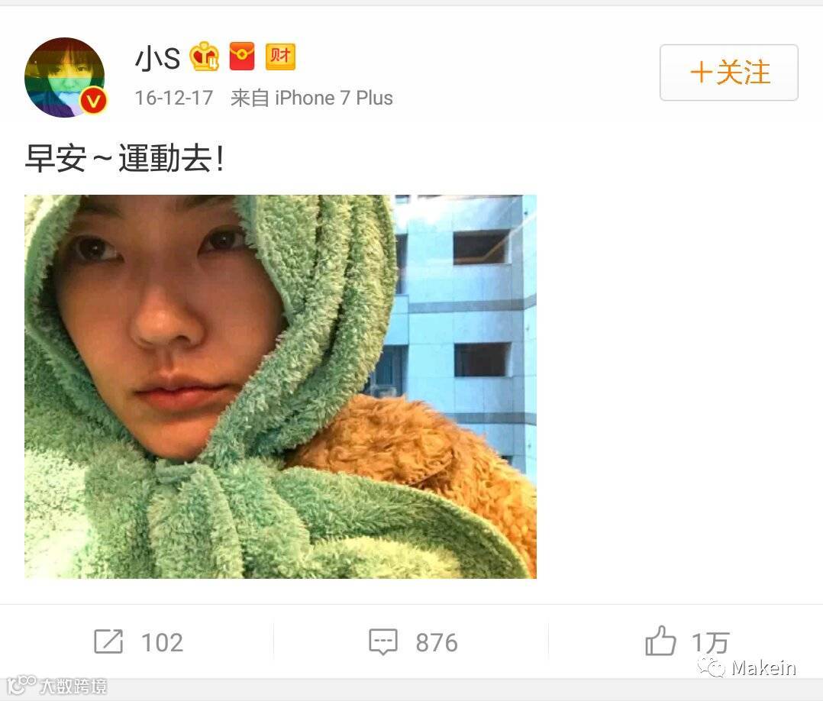Image resolution: width=823 pixels, height=701 pixels.
Task: Open the profile avatar picture
Action: pyautogui.click(x=65, y=77)
